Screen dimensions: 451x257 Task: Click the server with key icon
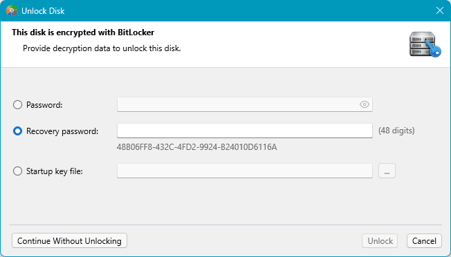[425, 44]
